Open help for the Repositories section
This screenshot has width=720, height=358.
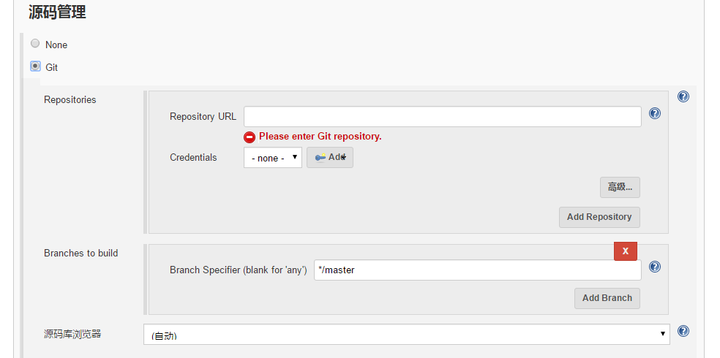tap(683, 96)
